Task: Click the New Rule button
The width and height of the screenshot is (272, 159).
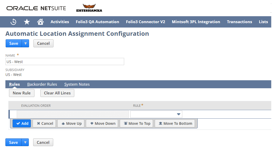Action: coord(22,93)
